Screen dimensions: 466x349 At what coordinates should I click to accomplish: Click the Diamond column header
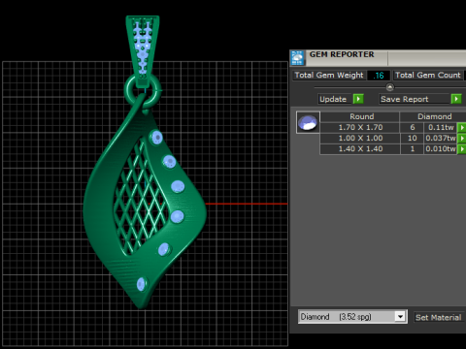(434, 116)
